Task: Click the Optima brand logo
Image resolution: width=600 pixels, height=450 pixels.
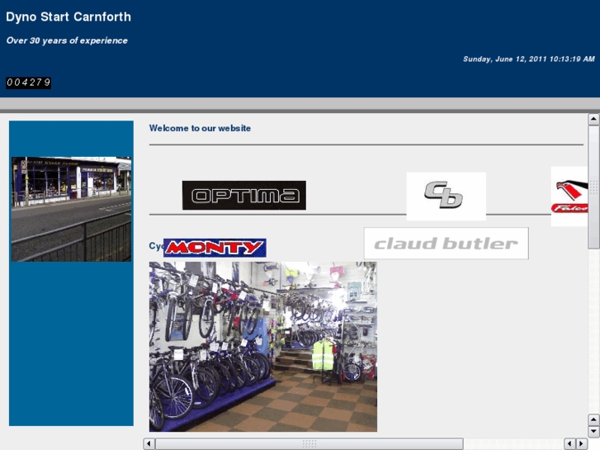Action: click(x=244, y=196)
